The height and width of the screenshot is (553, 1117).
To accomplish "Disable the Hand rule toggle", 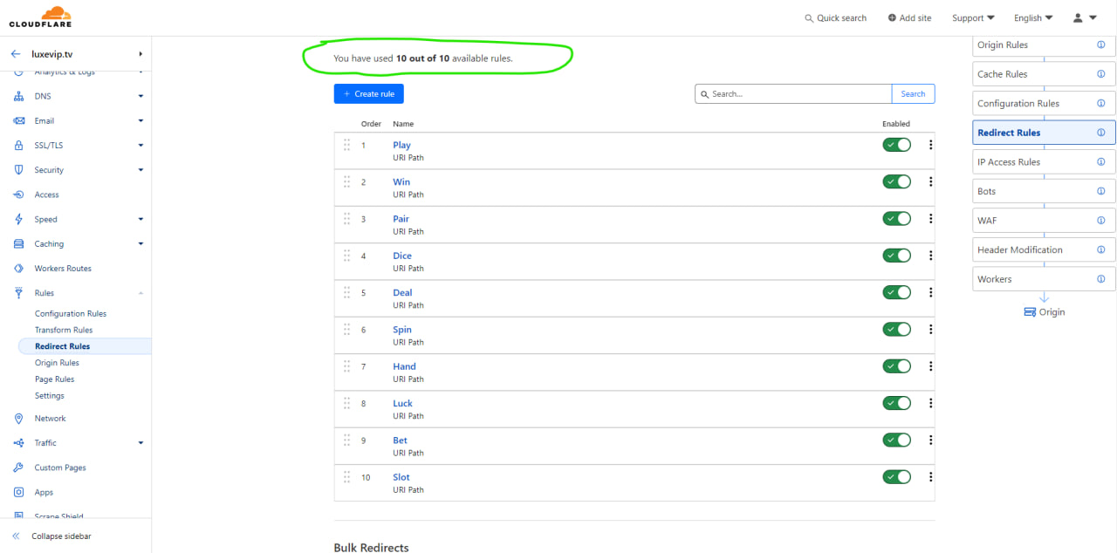I will (x=896, y=366).
